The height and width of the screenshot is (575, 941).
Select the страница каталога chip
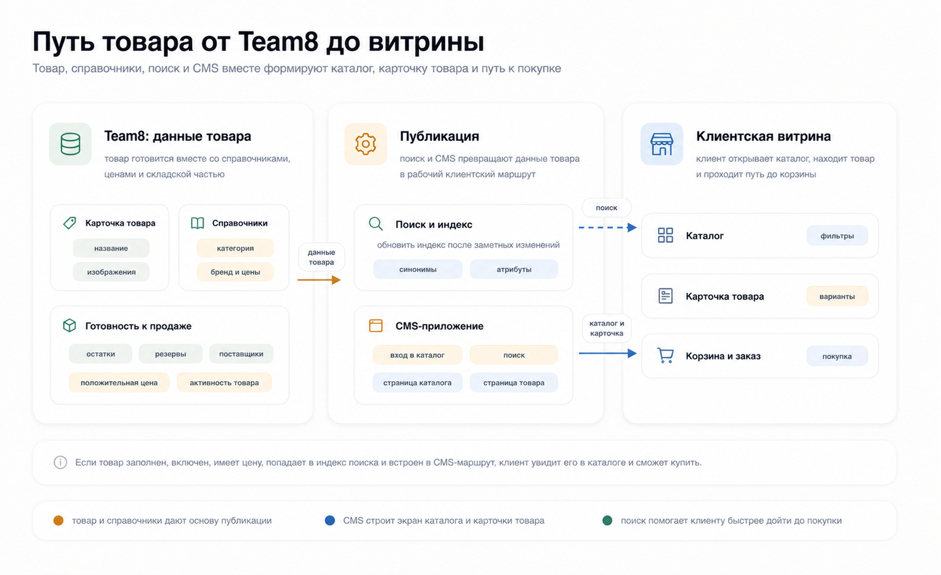point(418,382)
